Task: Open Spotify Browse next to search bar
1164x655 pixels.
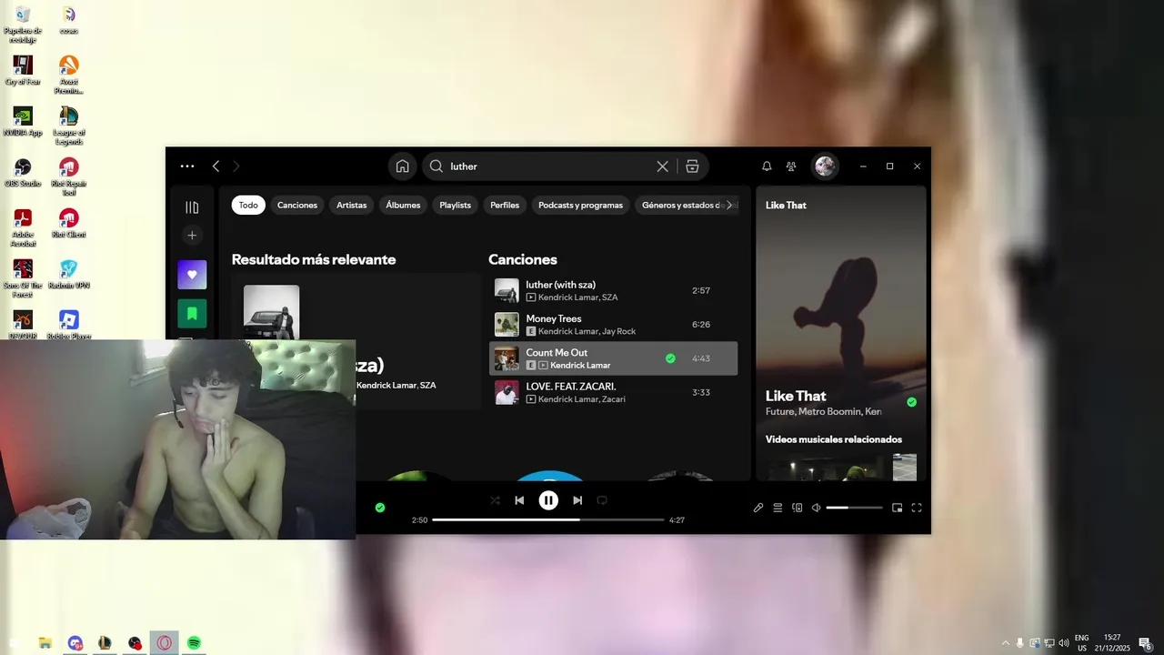Action: pos(692,166)
